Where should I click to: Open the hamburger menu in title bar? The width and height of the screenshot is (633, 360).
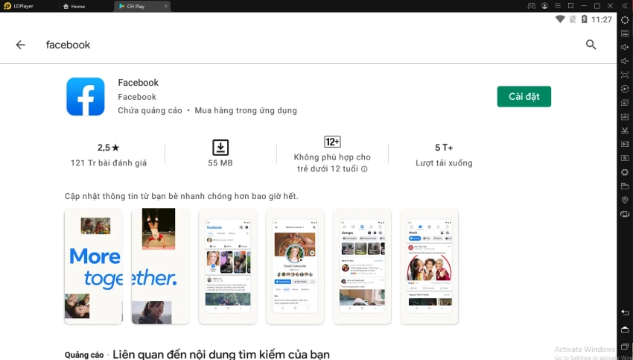558,6
